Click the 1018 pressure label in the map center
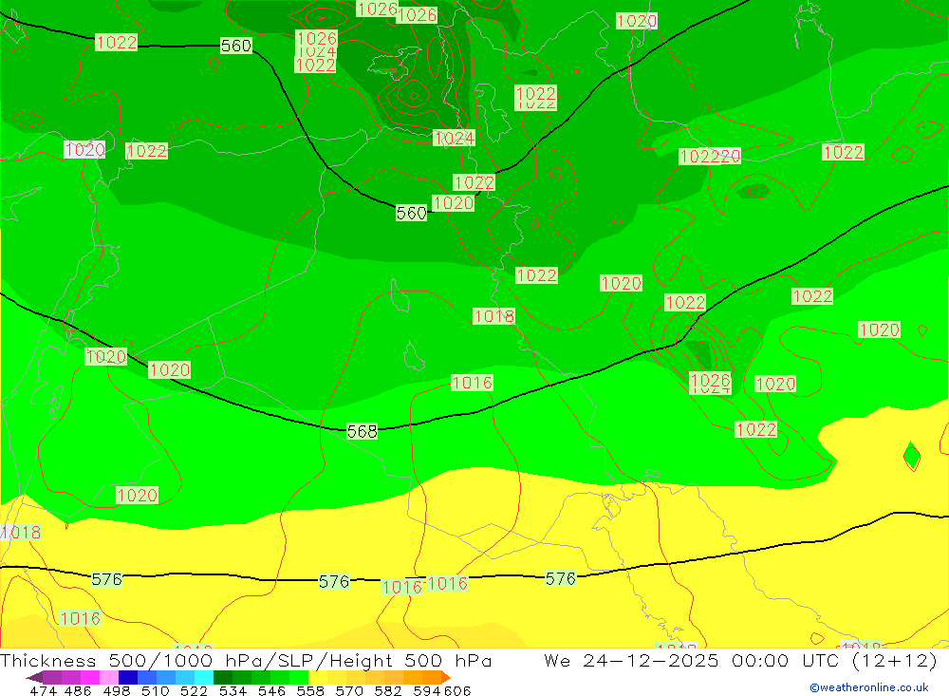Image resolution: width=949 pixels, height=696 pixels. tap(493, 316)
